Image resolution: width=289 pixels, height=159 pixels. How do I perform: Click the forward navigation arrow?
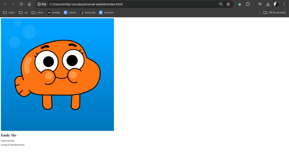coord(13,4)
